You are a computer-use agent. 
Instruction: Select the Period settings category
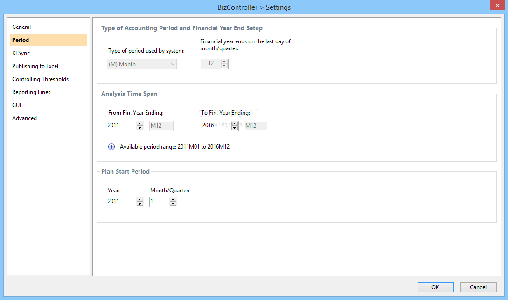pyautogui.click(x=48, y=40)
